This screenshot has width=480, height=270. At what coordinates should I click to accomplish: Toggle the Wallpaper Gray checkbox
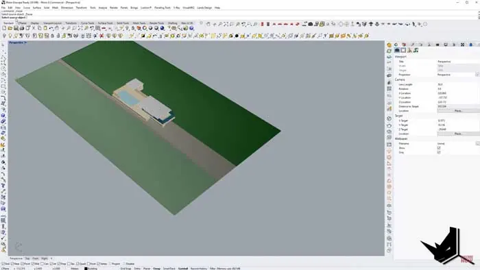[x=439, y=152]
